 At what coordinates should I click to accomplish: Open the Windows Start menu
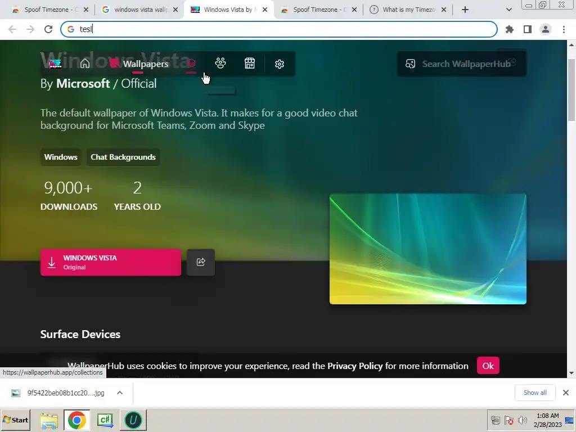click(x=15, y=420)
